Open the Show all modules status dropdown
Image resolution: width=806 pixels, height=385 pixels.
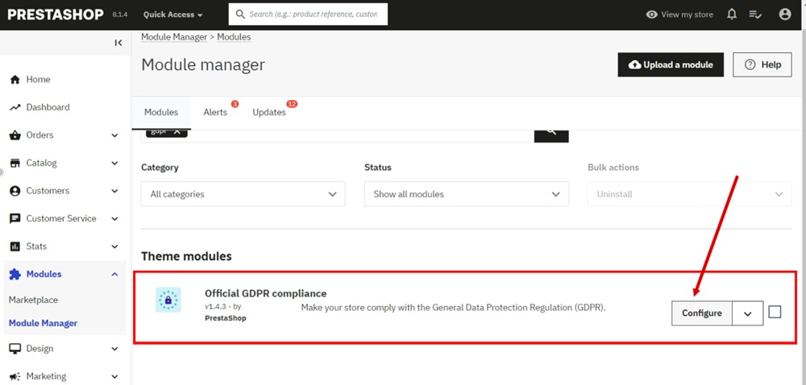[466, 194]
